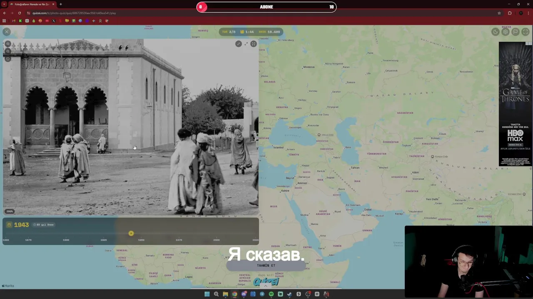
Task: Click the 1950 mark on the timeline
Action: tap(141, 240)
